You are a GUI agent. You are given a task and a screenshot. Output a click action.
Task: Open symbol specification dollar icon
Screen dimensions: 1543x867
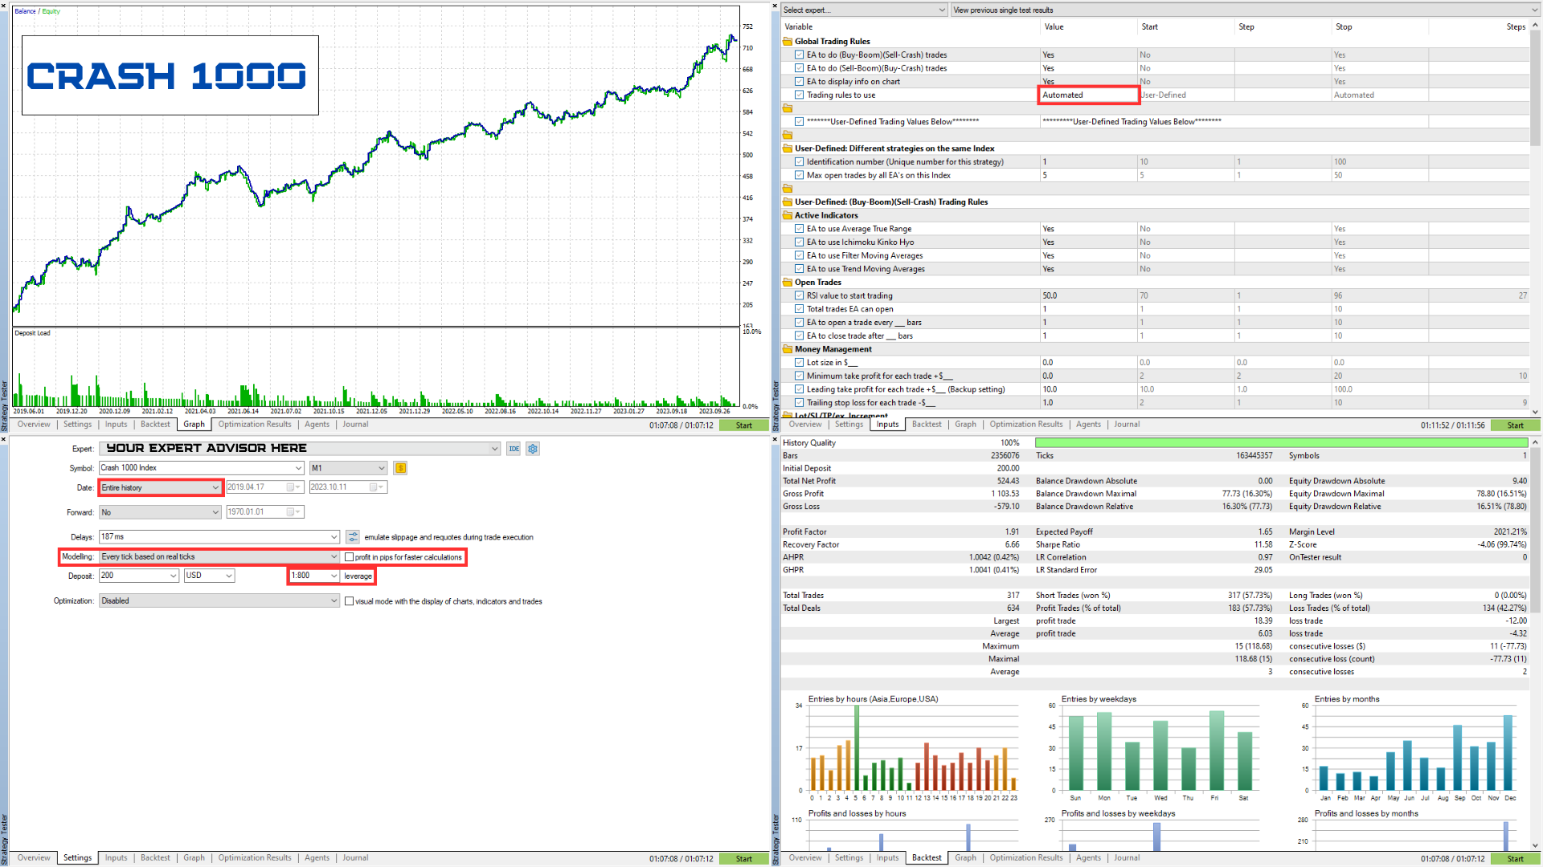(x=400, y=468)
